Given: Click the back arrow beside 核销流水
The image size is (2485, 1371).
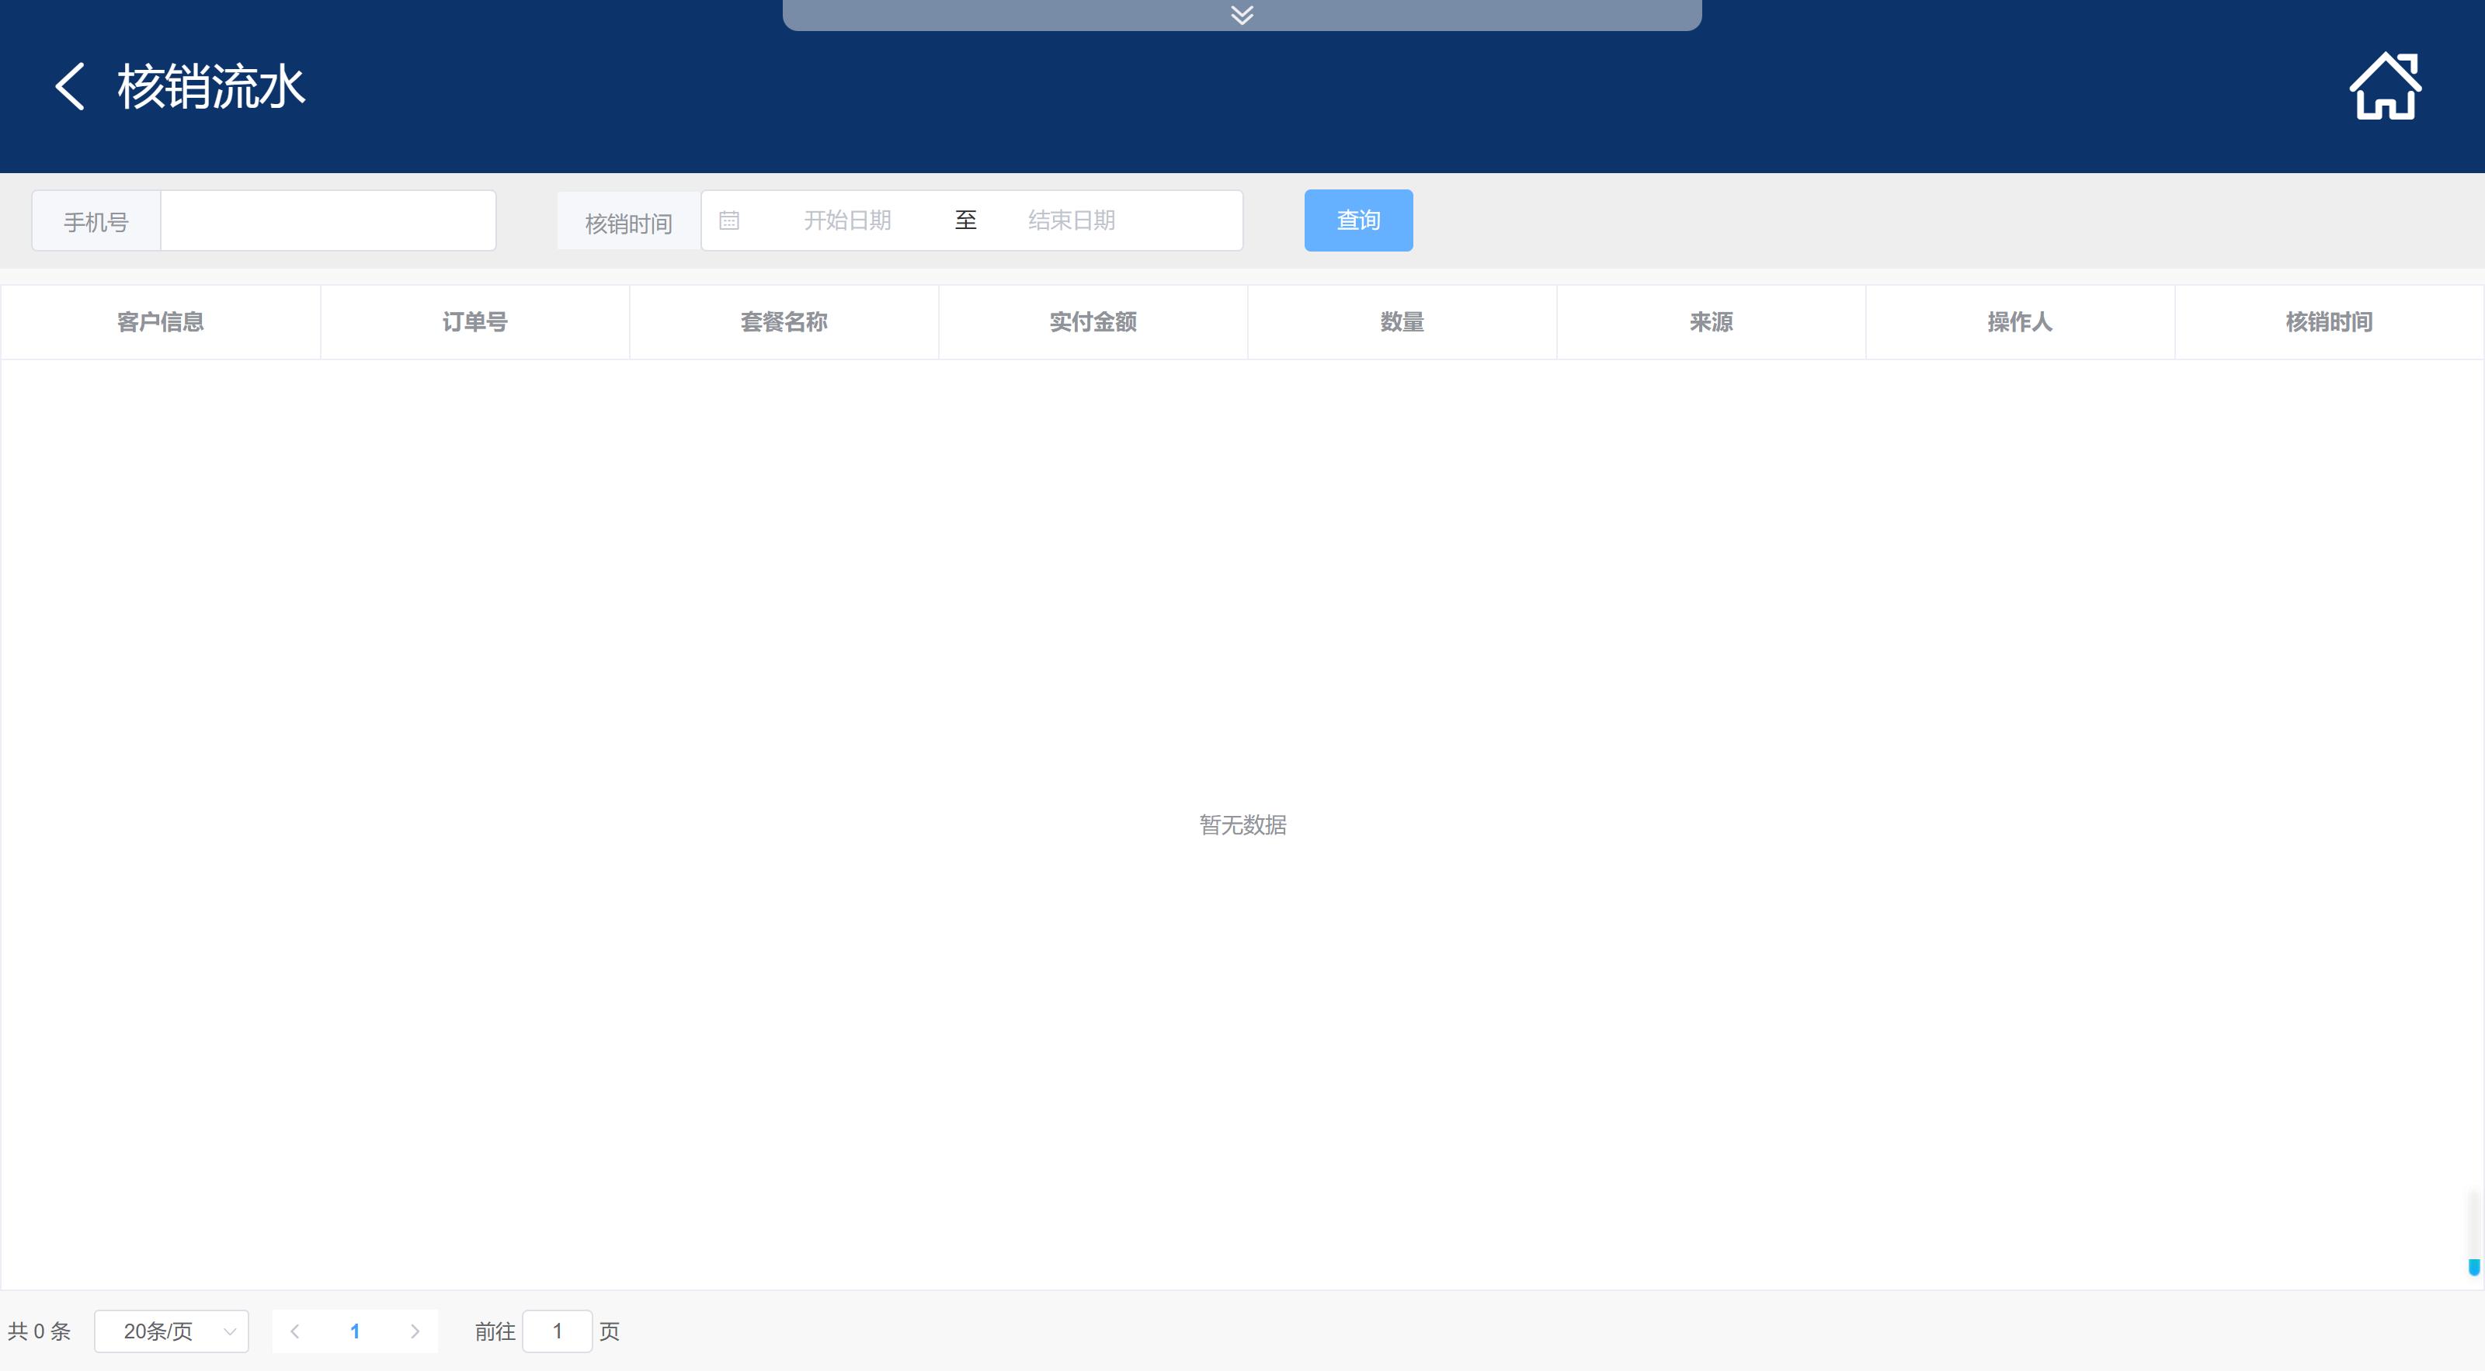Looking at the screenshot, I should 69,87.
